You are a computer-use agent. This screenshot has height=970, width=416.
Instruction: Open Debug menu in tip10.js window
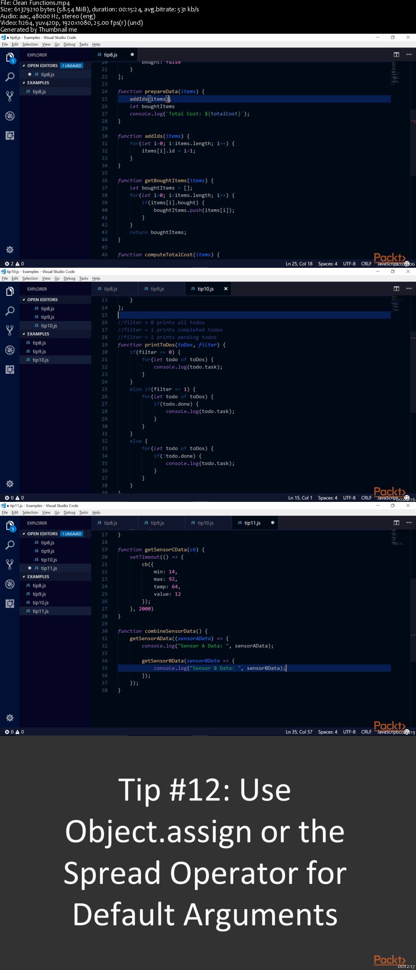click(69, 278)
